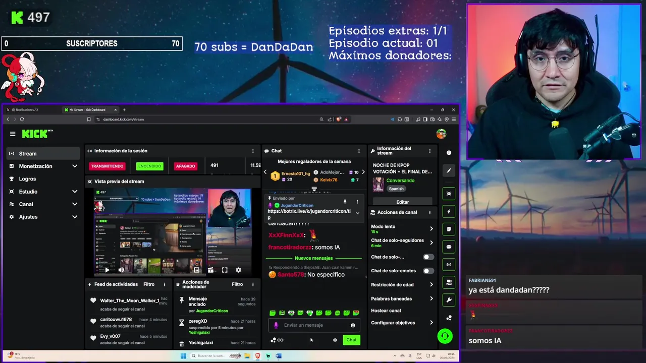Open Brave browser from the taskbar
The image size is (646, 363).
258,356
